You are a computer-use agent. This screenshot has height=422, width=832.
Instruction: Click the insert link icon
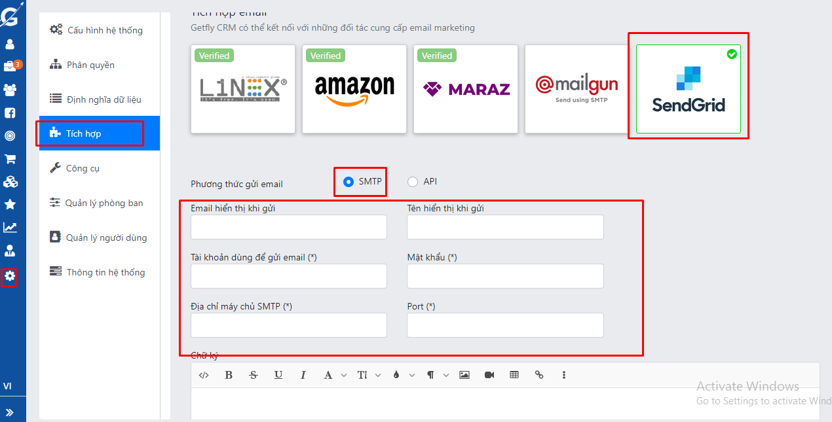(539, 375)
